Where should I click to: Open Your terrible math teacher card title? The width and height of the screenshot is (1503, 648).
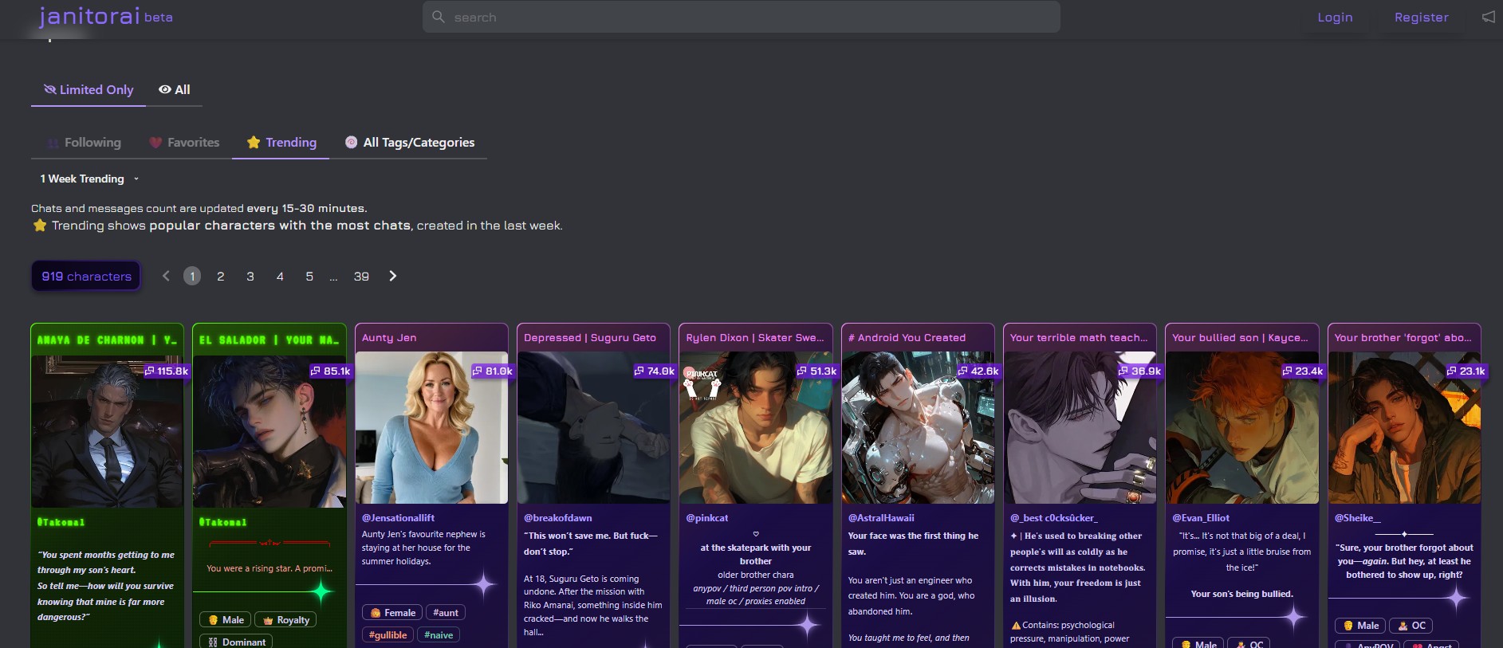1079,338
